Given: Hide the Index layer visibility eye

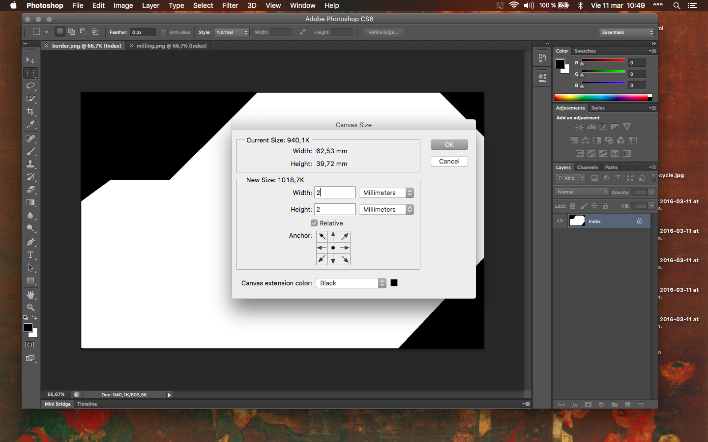Looking at the screenshot, I should pos(560,221).
